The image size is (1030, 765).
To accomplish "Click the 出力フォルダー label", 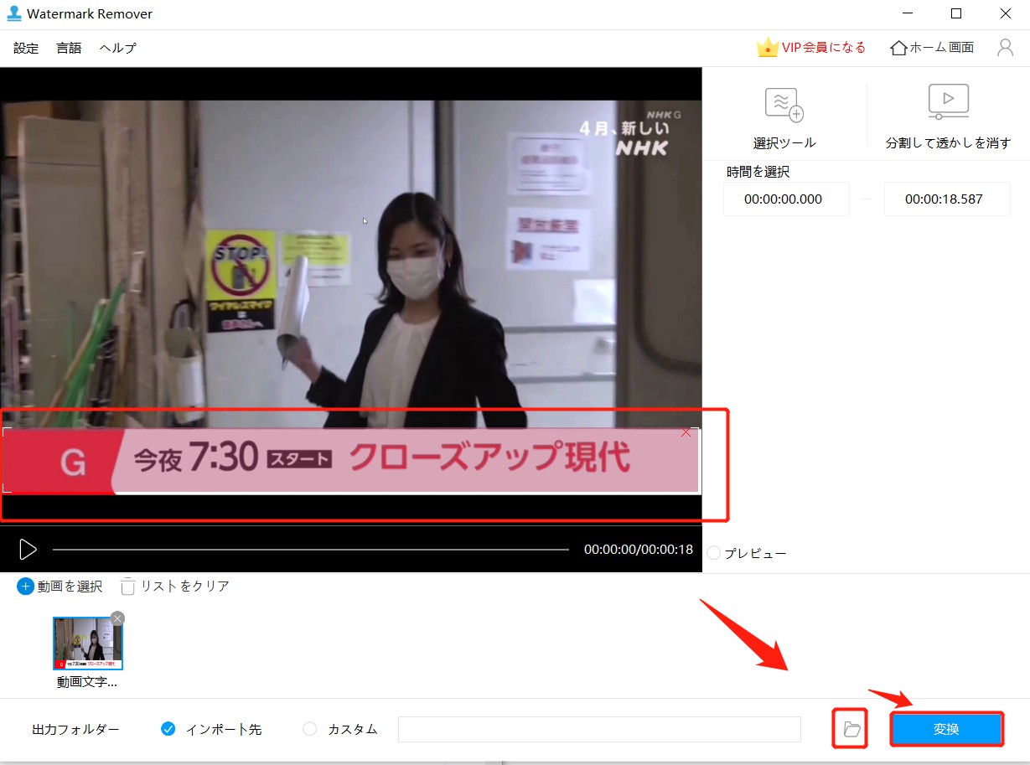I will click(76, 729).
